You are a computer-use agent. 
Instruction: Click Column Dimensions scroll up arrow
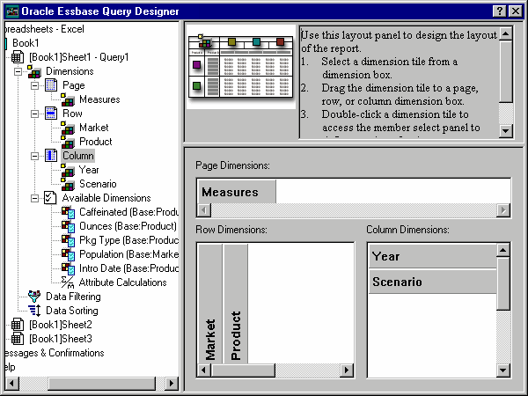tap(502, 250)
